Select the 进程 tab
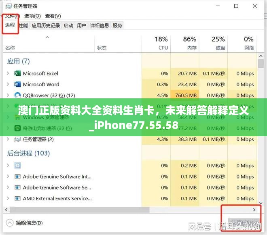The height and width of the screenshot is (235, 267). tap(10, 25)
